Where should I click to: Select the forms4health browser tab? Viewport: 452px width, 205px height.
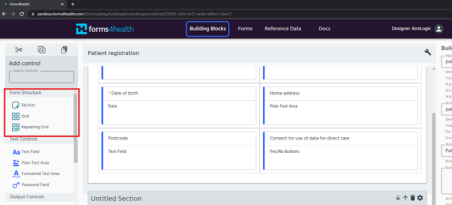pyautogui.click(x=34, y=4)
